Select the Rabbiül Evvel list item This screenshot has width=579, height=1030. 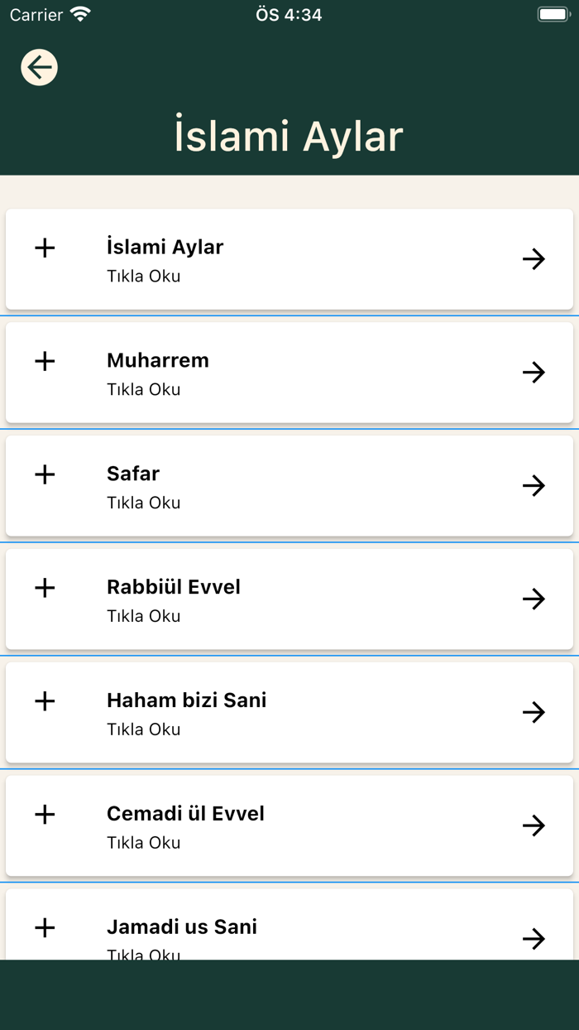(289, 599)
